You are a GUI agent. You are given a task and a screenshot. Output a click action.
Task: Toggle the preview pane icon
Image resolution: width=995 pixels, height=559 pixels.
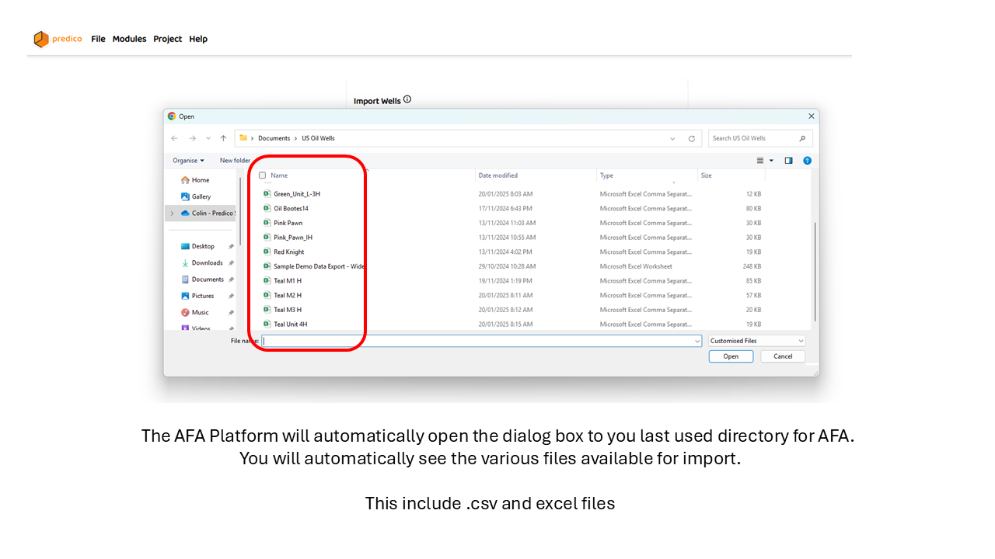[x=788, y=161]
